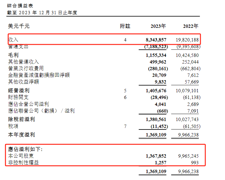
Task: Click the value 7,091
Action: 193,111
